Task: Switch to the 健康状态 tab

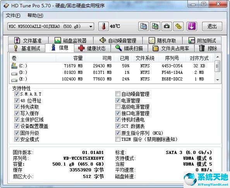Action: 92,48
